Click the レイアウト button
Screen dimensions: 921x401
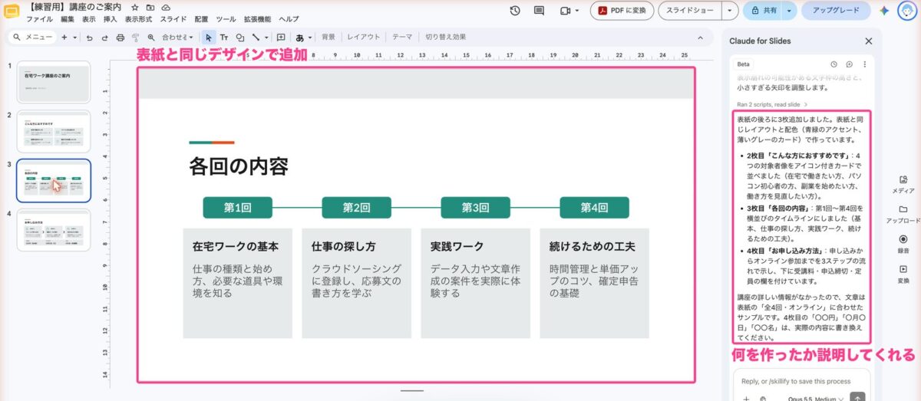[x=363, y=37]
